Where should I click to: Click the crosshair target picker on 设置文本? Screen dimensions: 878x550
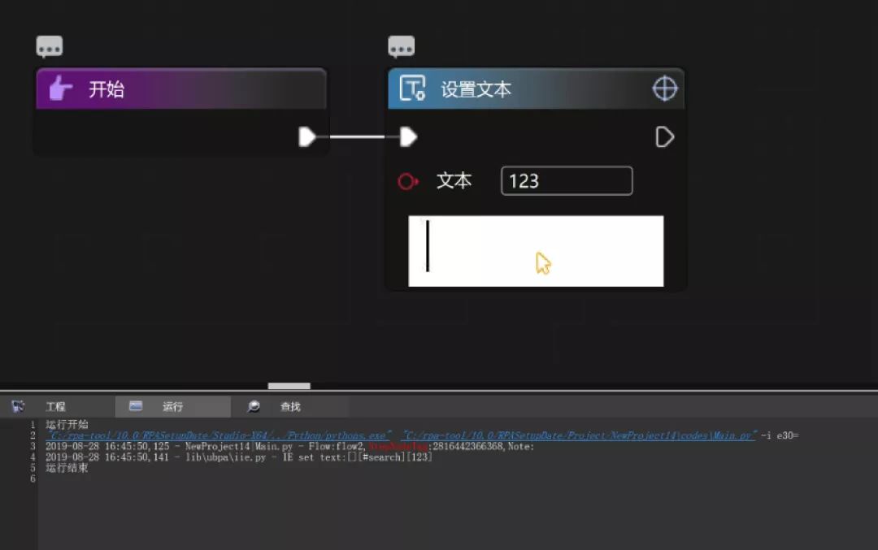tap(665, 89)
